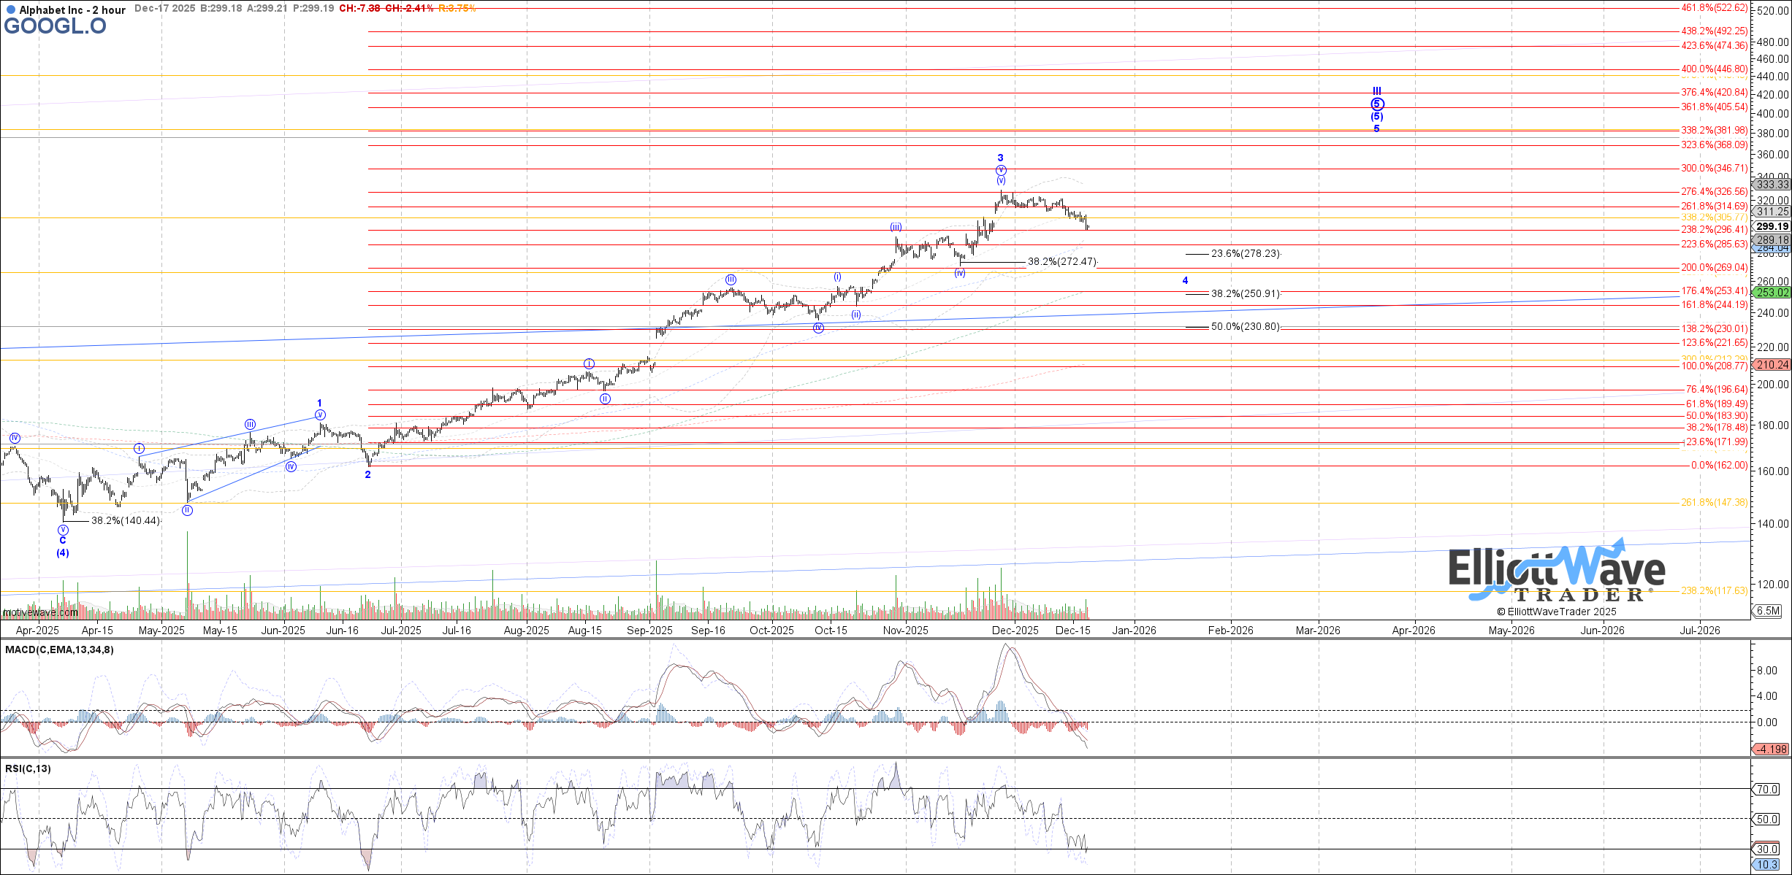Select the 299.19 current price tag
Screen dimensions: 1792x875
1772,226
